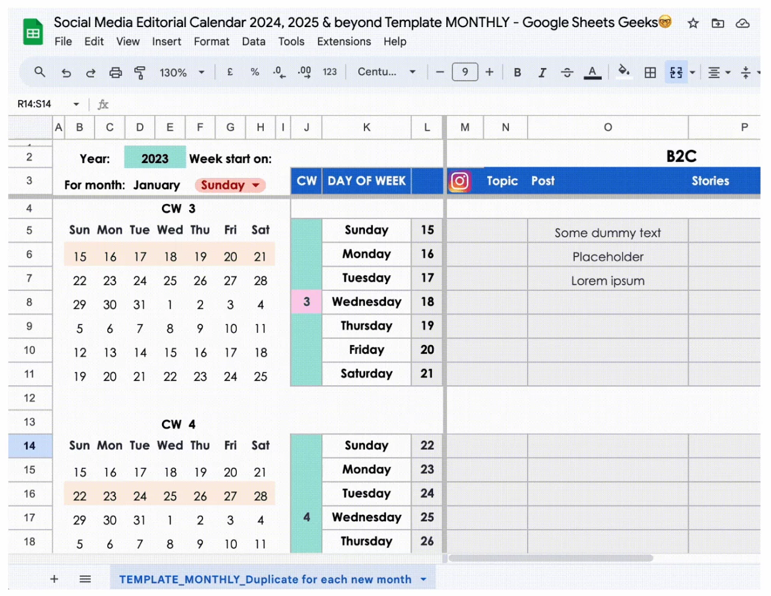The height and width of the screenshot is (596, 771).
Task: Open the TEMPLATE_MONTHLY sheet tab menu
Action: tap(423, 579)
